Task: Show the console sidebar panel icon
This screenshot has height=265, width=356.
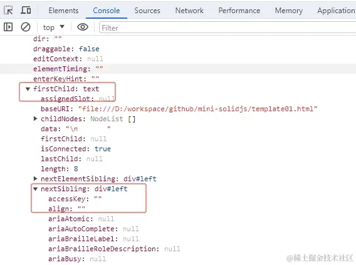Action: click(8, 27)
